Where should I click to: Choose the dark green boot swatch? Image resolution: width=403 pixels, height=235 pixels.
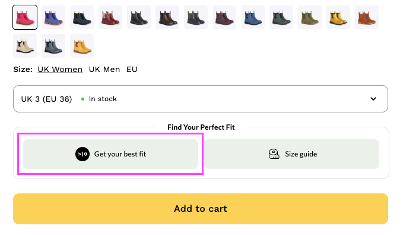pos(281,17)
